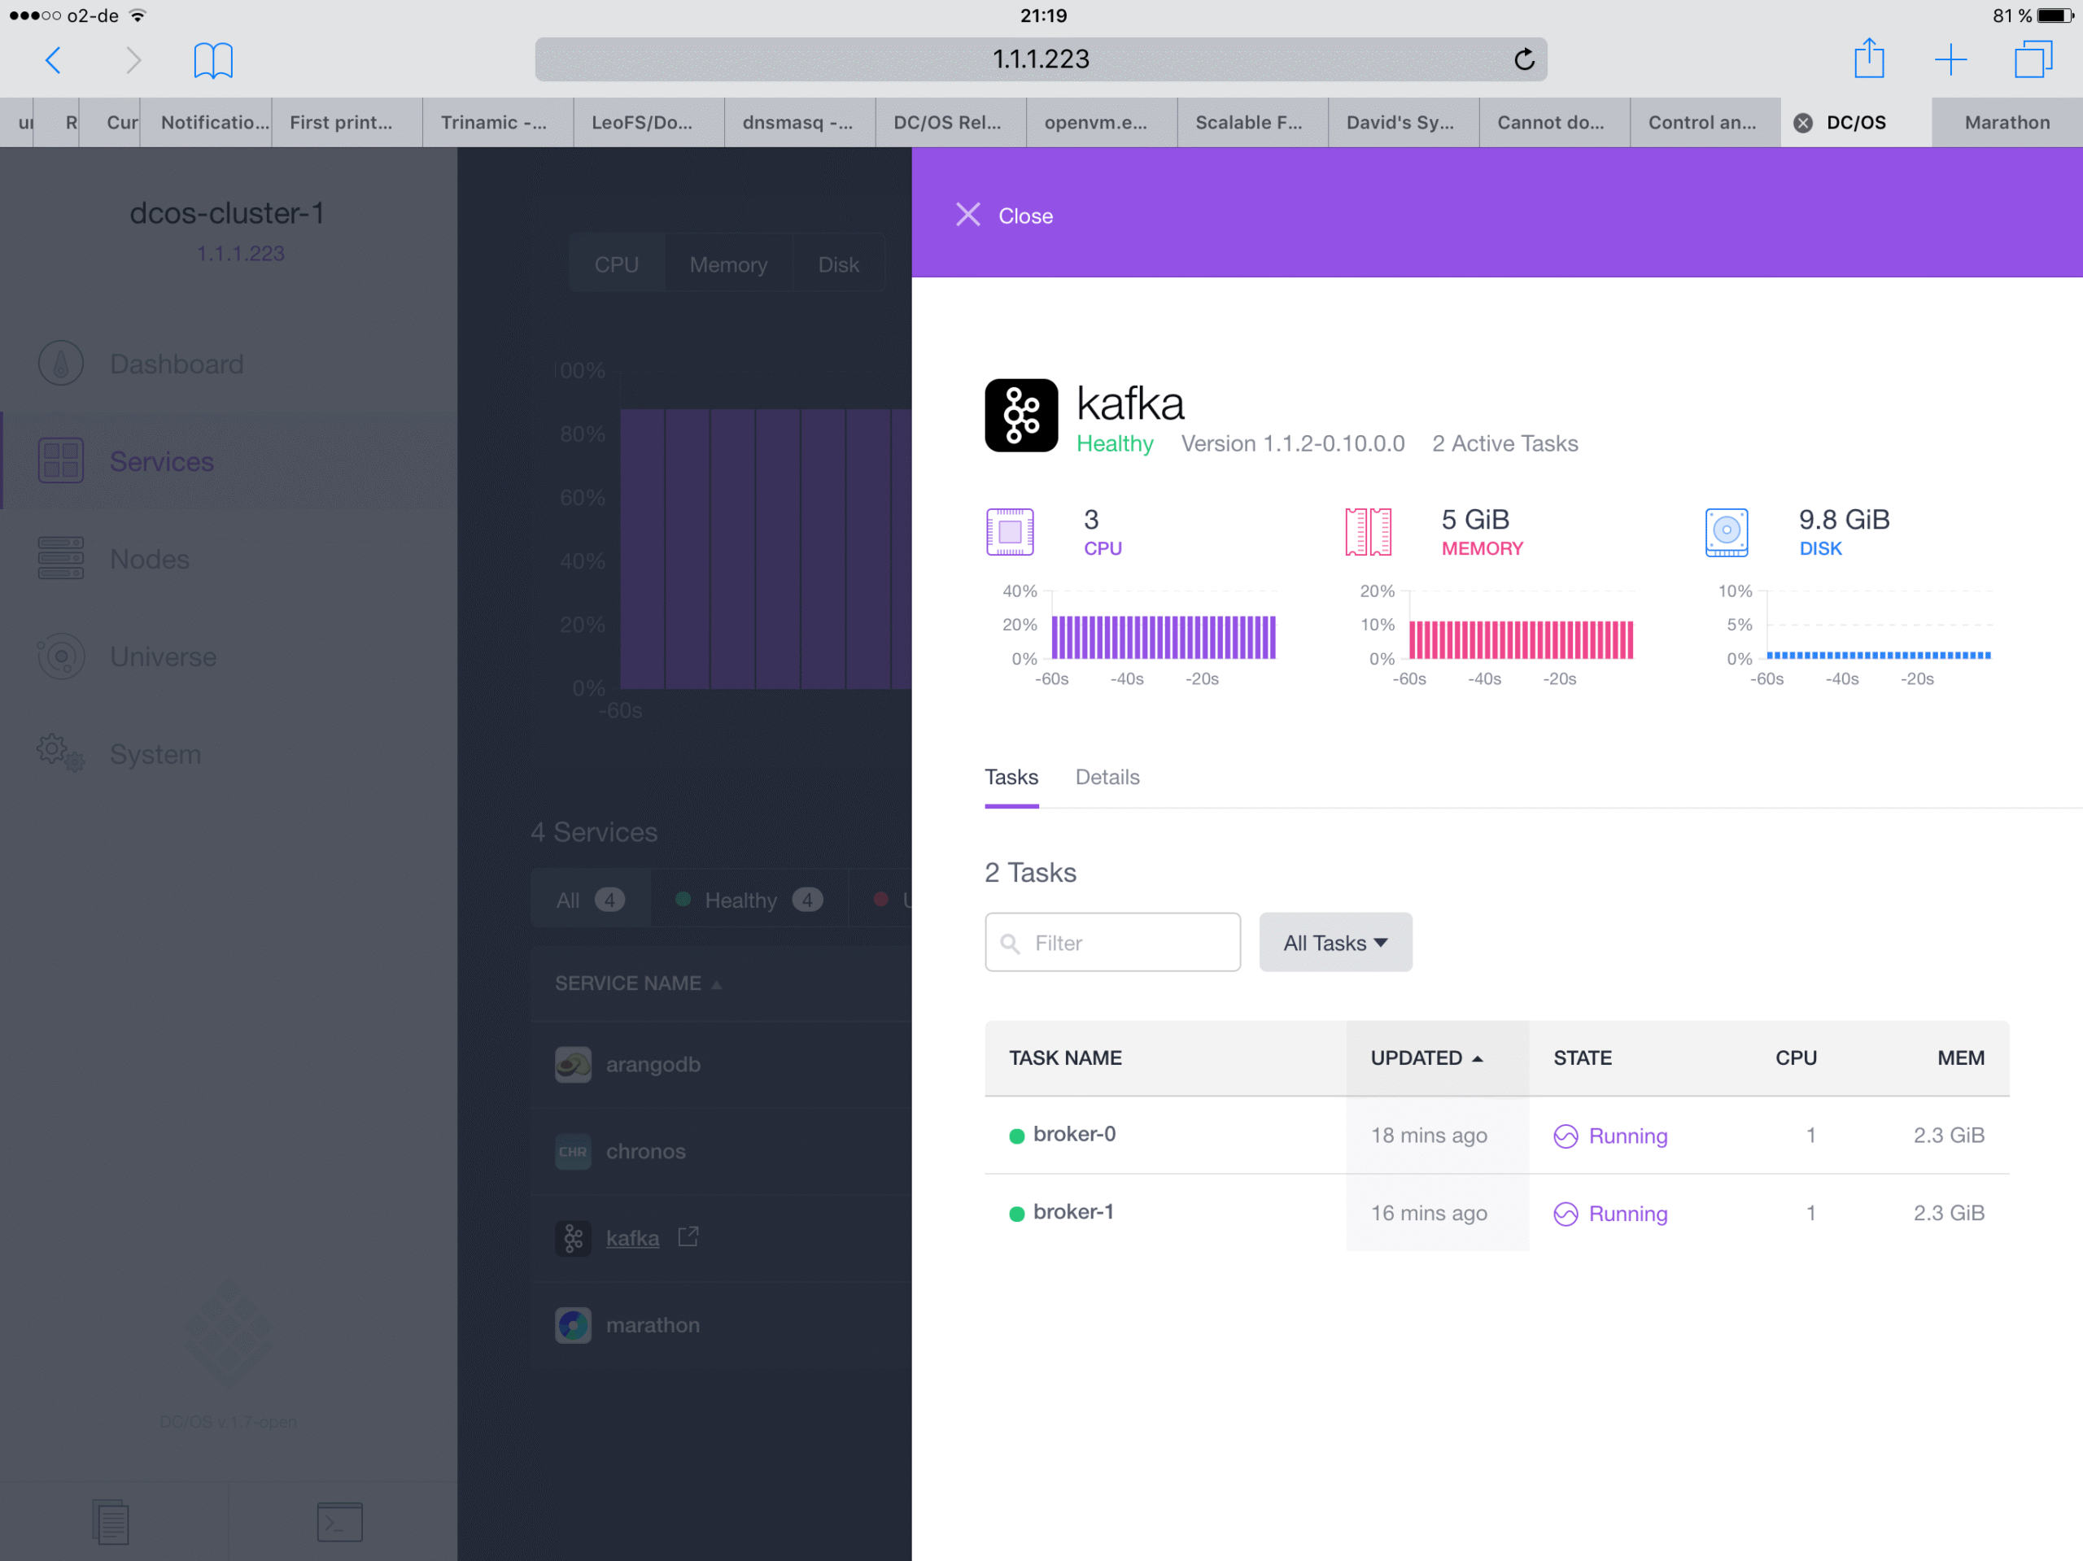Sort tasks by STATE column
Viewport: 2083px width, 1561px height.
(x=1582, y=1057)
